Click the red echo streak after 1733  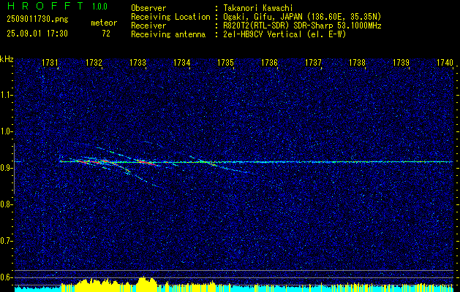[146, 163]
